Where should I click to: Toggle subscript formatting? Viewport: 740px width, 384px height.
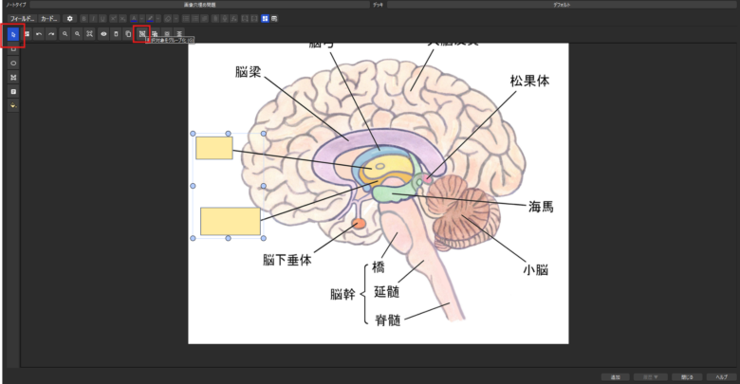click(x=122, y=18)
